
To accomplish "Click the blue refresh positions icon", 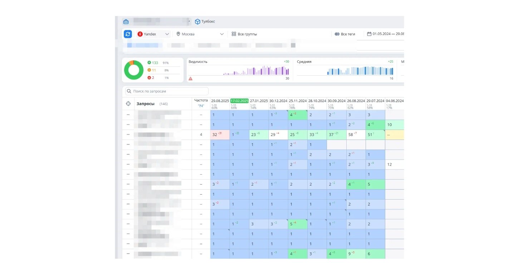I will point(128,34).
